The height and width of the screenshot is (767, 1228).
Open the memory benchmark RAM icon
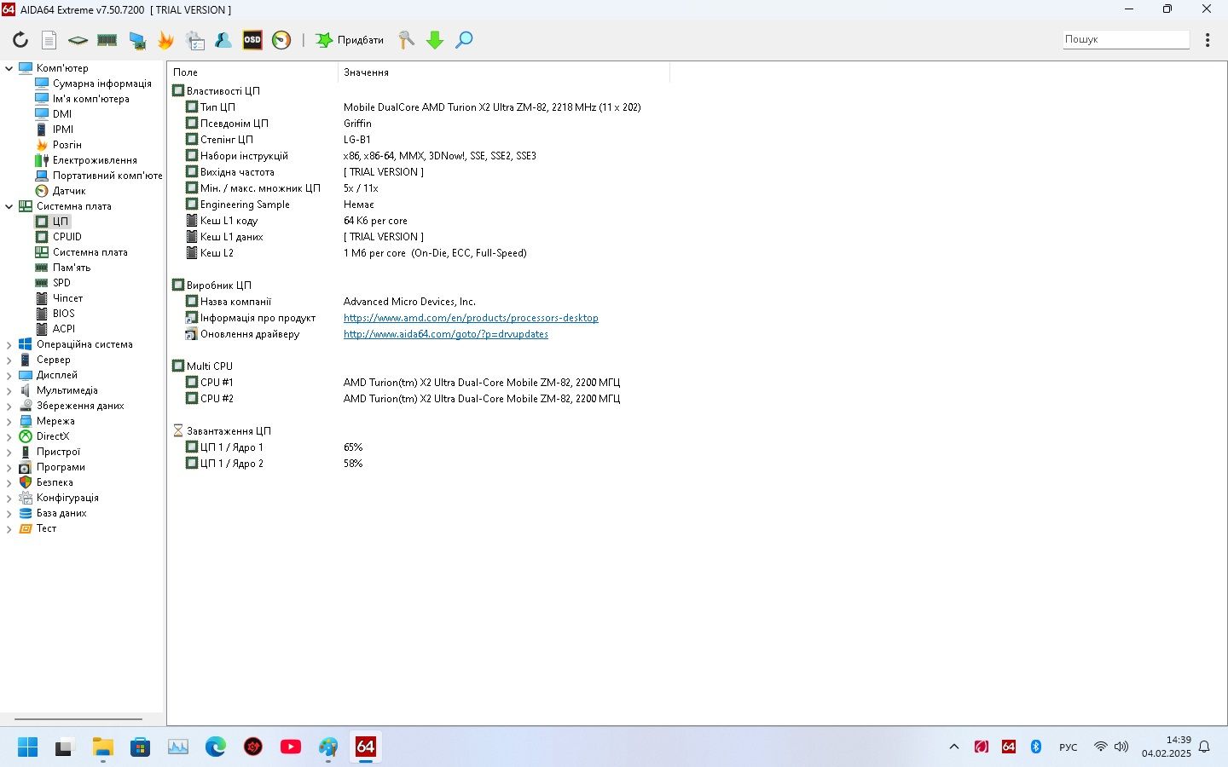pos(107,40)
